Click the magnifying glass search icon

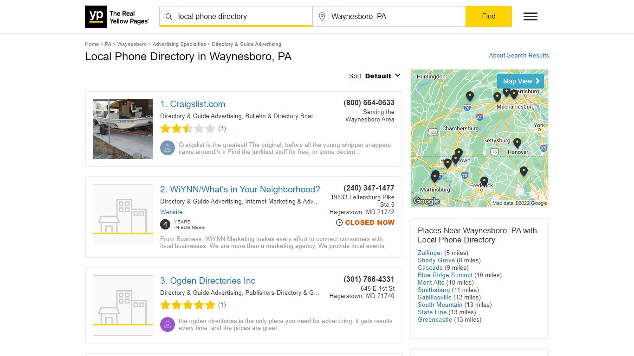click(x=169, y=17)
